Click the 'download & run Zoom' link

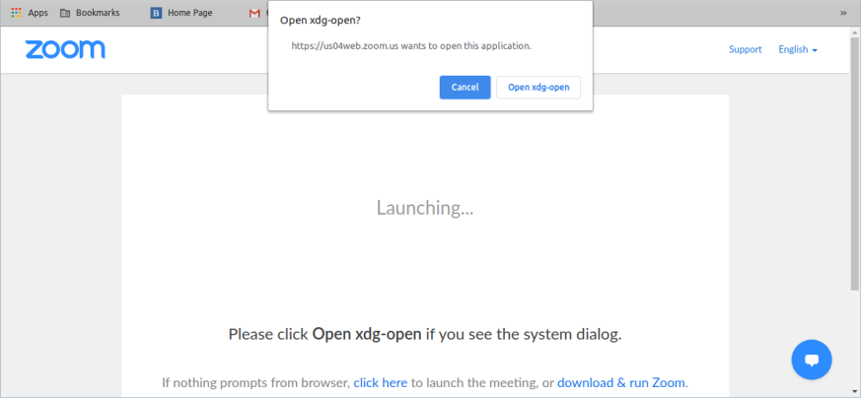(621, 382)
